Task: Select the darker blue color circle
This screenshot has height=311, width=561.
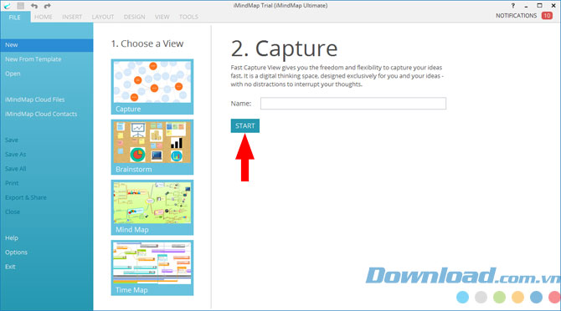Action: pyautogui.click(x=536, y=297)
